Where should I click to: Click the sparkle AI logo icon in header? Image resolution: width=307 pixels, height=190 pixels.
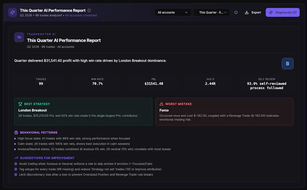[x=13, y=12]
